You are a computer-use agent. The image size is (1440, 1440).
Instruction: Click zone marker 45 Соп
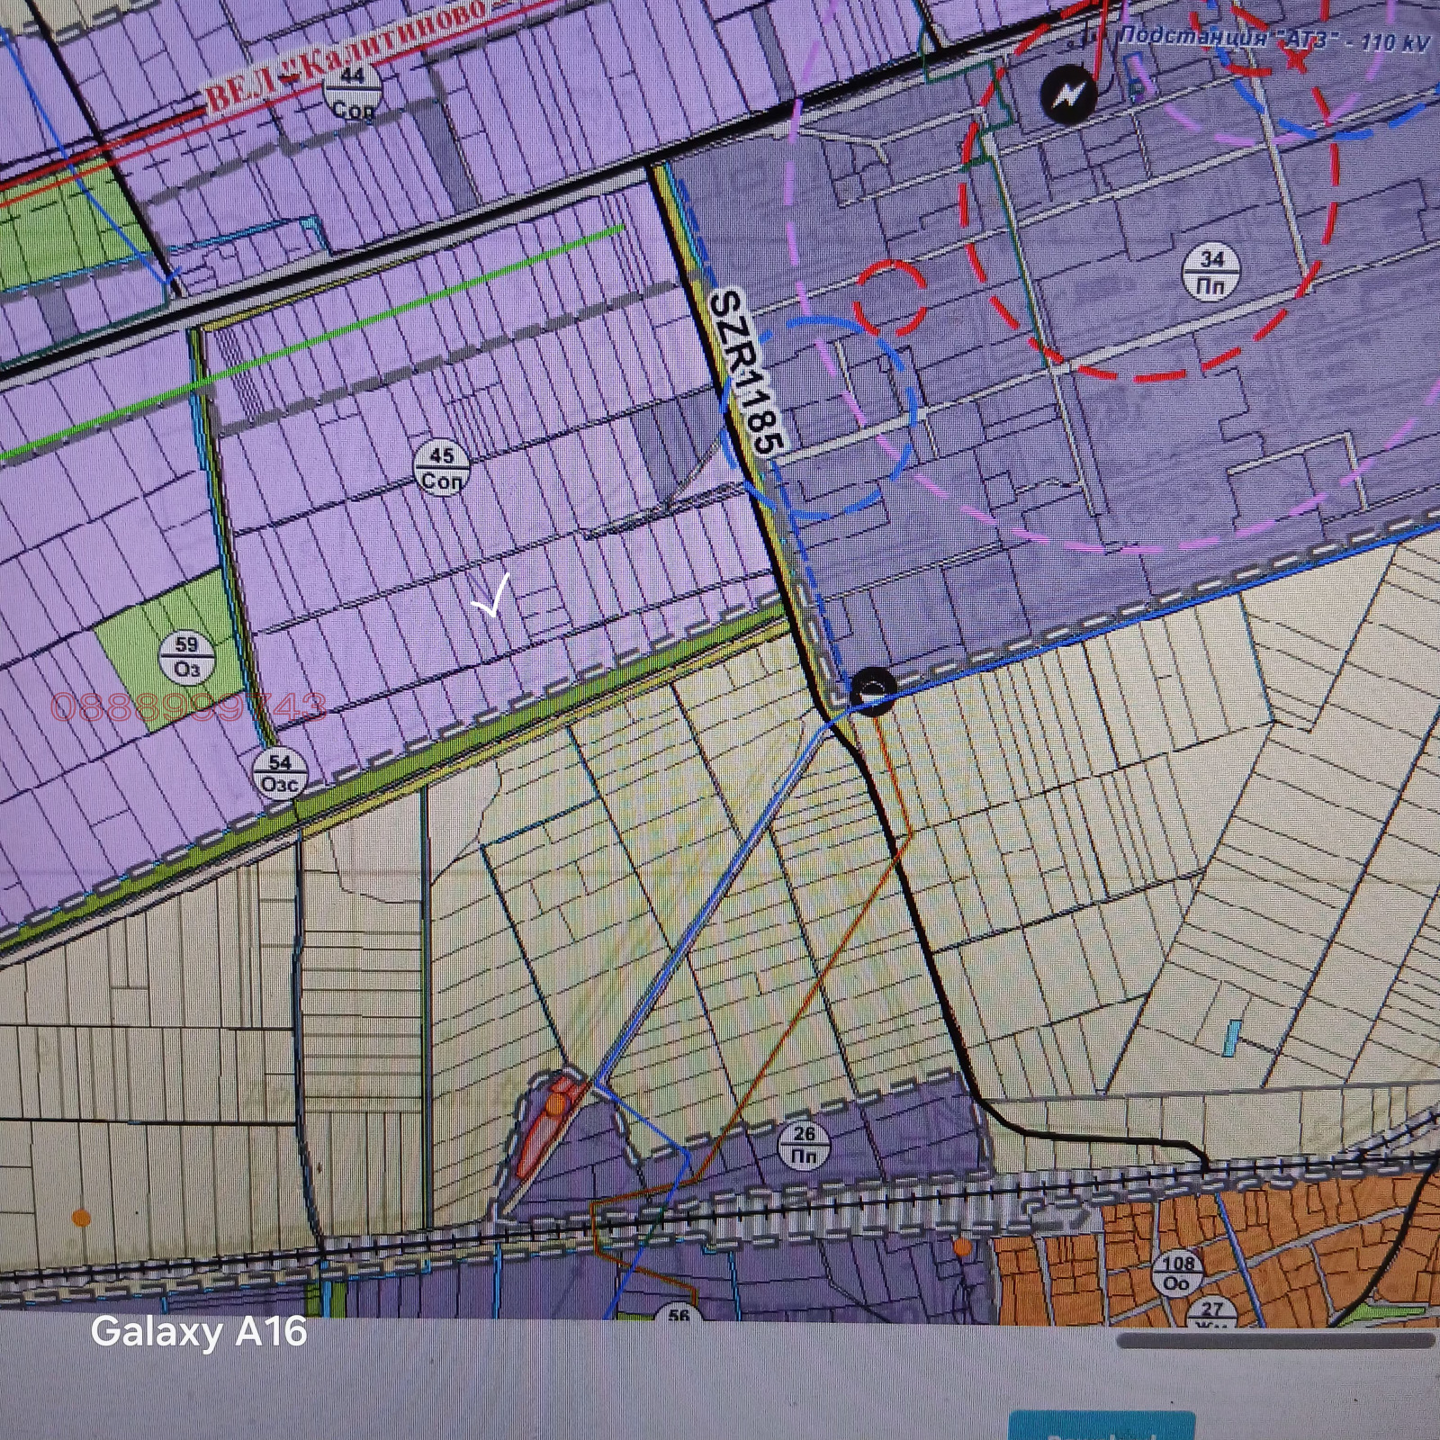tap(442, 468)
